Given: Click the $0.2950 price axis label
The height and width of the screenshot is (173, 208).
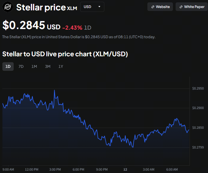Looking at the screenshot, I should (198, 89).
